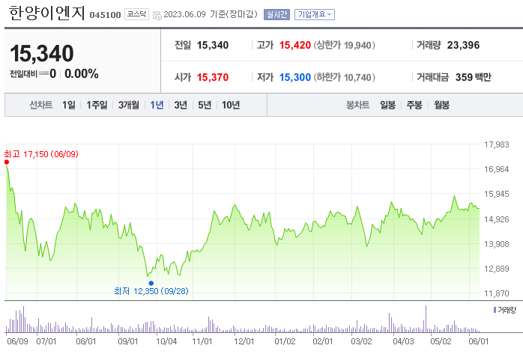Click the 10/04 date axis label
Screen dimensions: 523x357
tap(166, 341)
